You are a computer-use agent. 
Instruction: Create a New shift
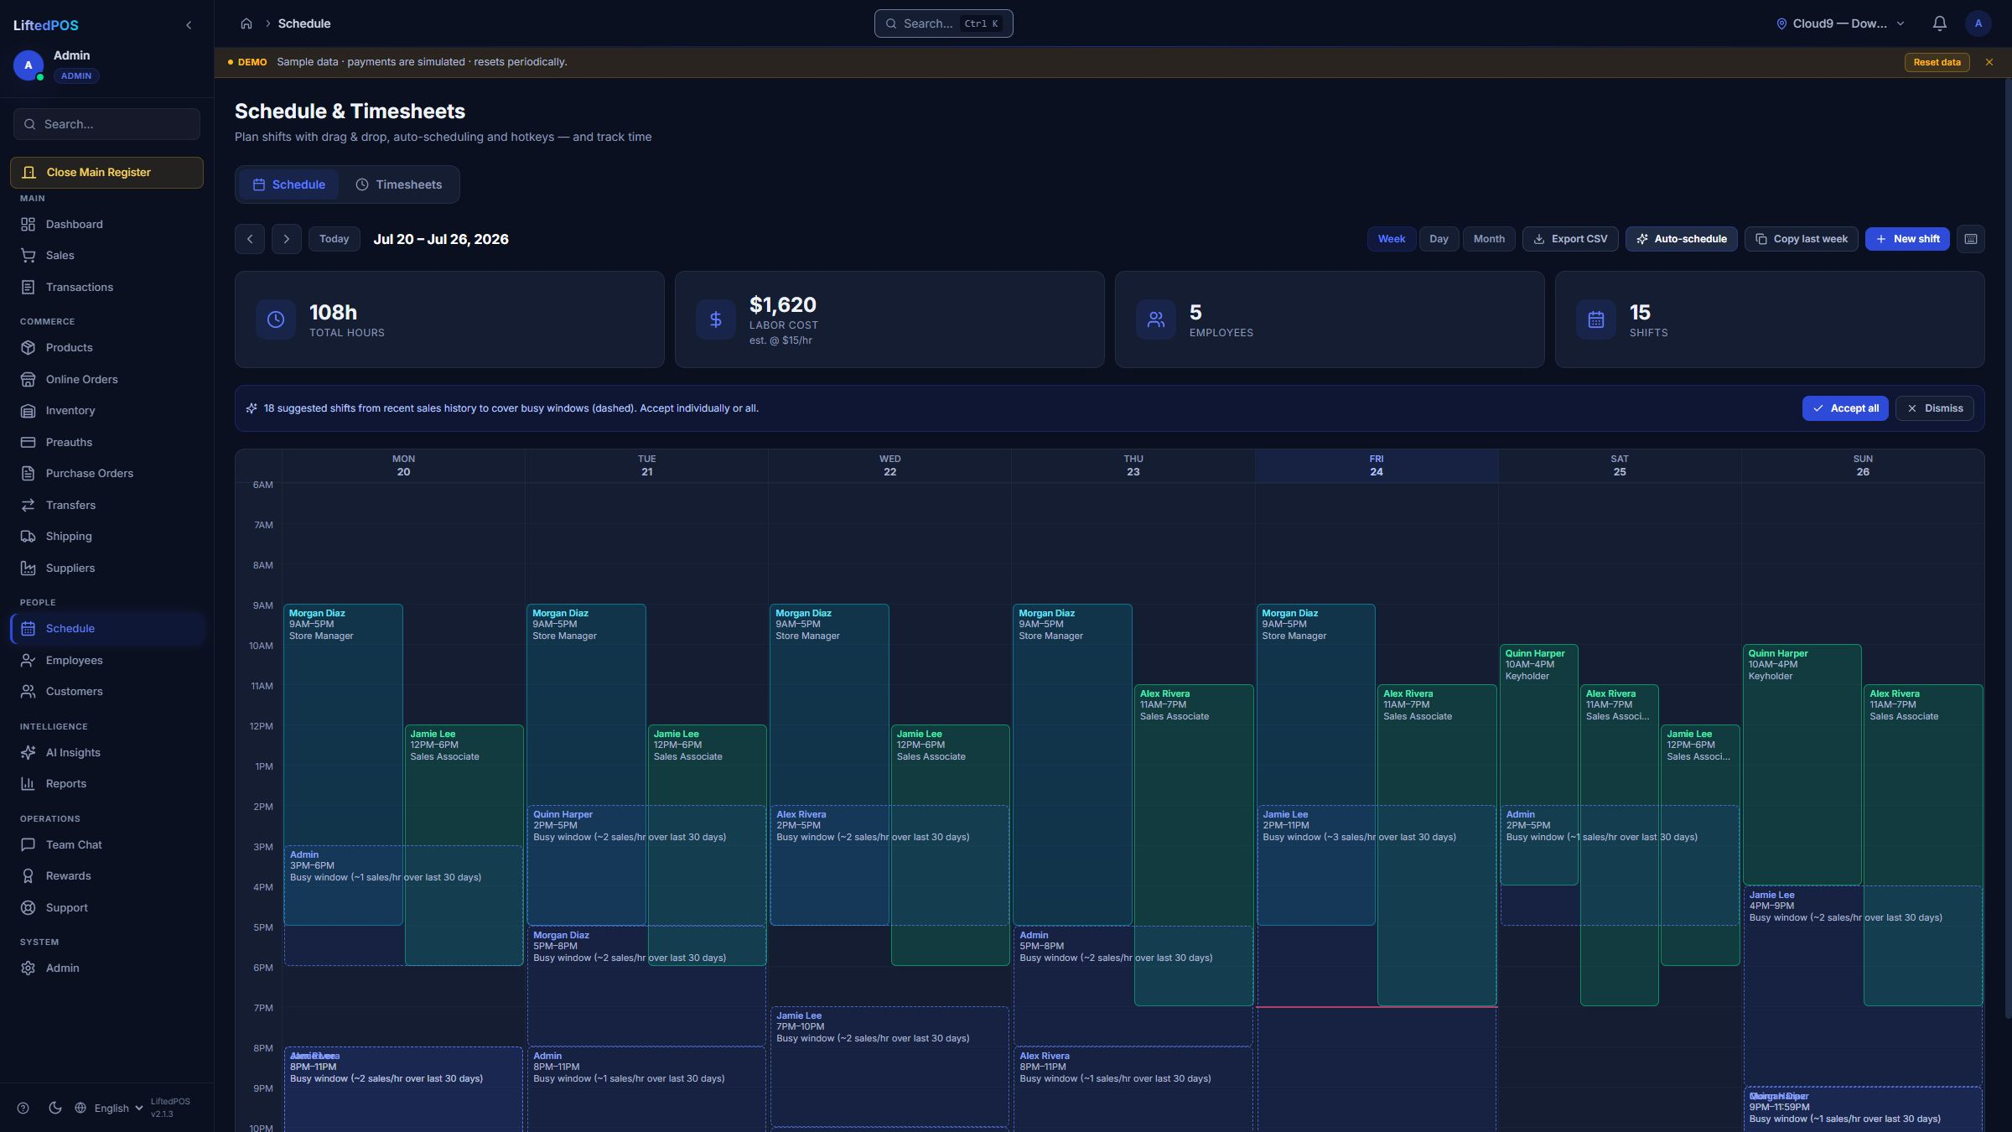pos(1907,239)
